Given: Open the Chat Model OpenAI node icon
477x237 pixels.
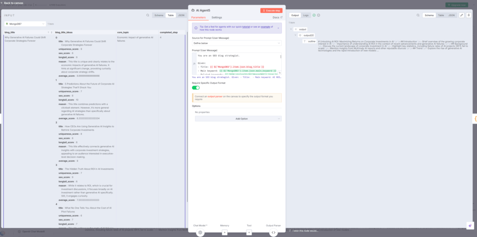Looking at the screenshot, I should point(200,232).
